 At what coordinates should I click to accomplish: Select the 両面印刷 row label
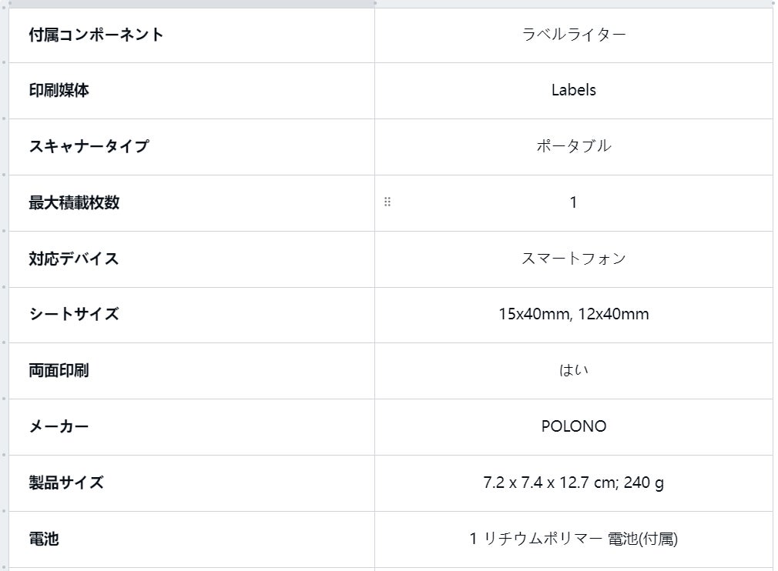pyautogui.click(x=59, y=370)
